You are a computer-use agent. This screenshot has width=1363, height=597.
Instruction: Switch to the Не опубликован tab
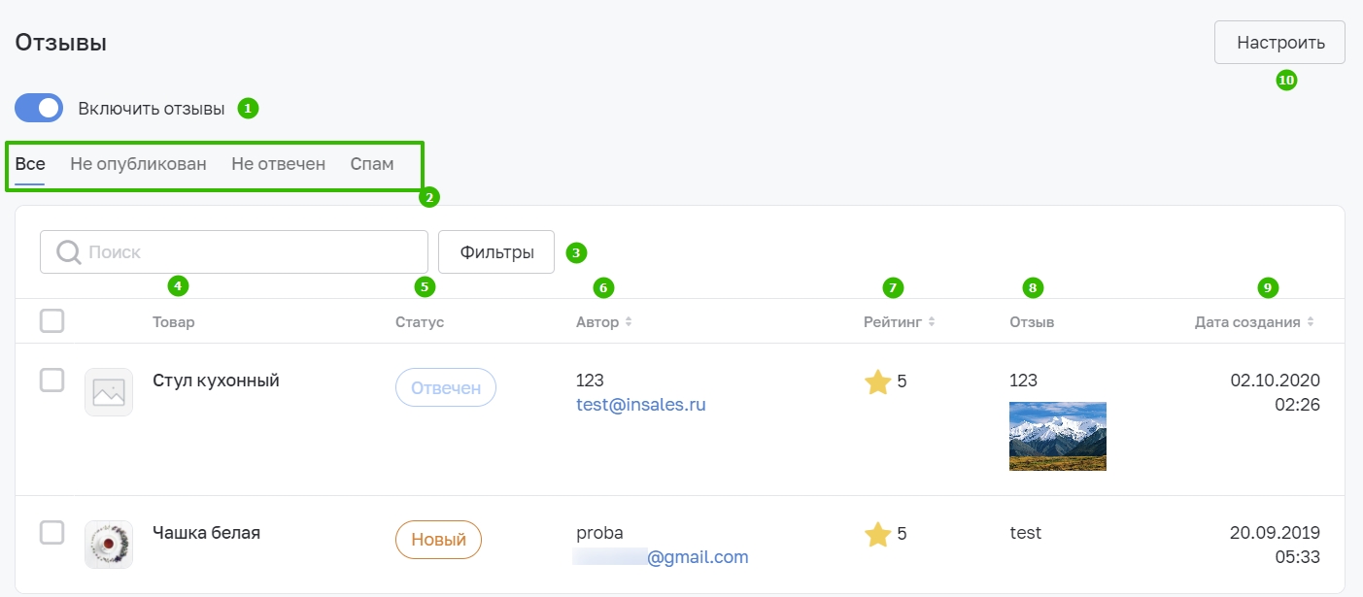coord(138,164)
